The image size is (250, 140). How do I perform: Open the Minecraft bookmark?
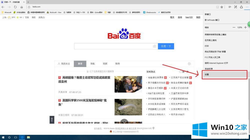[x=6, y=12]
